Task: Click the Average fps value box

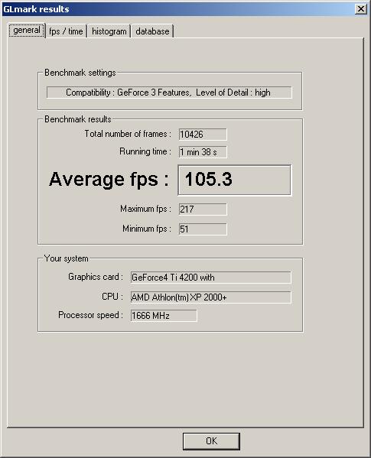Action: (235, 180)
